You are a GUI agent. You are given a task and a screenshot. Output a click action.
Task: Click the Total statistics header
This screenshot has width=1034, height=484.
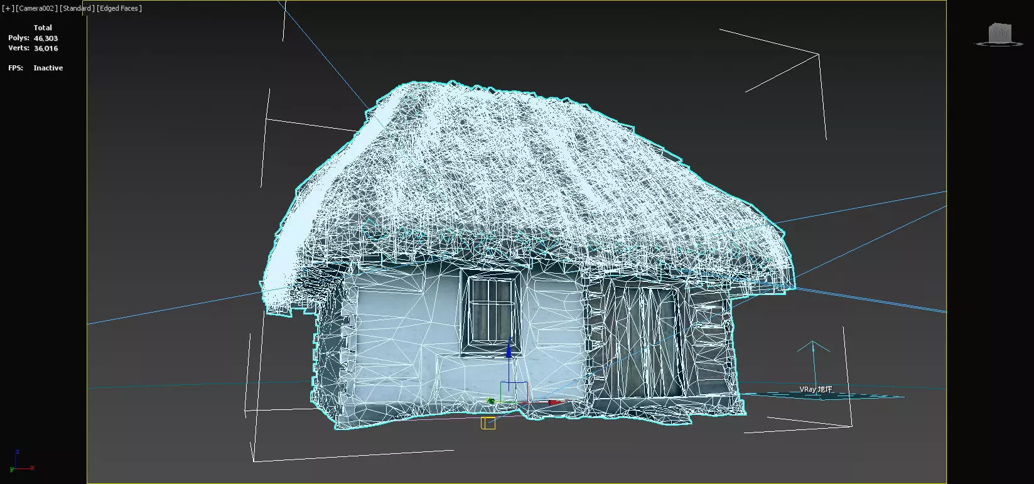[43, 28]
